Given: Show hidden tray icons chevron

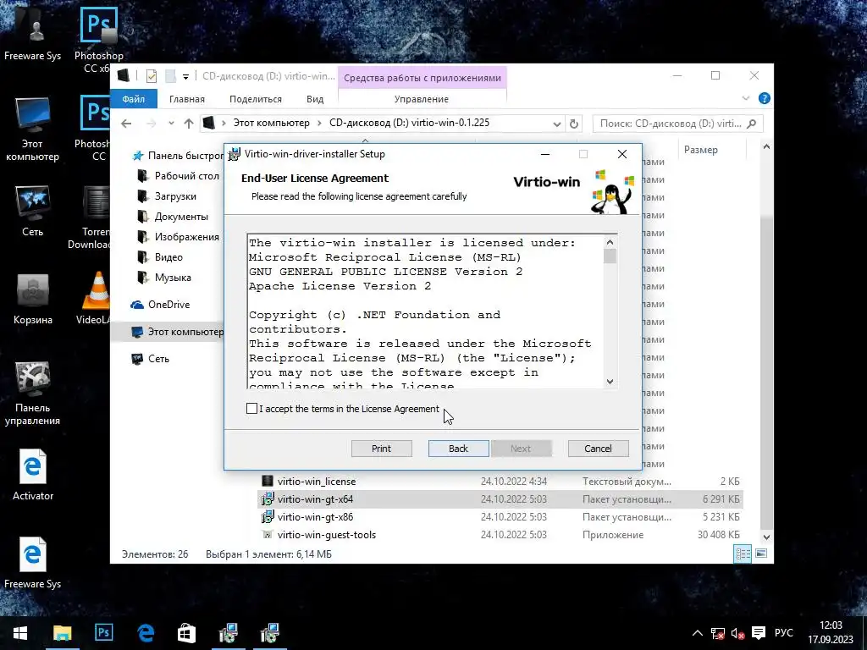Looking at the screenshot, I should (x=698, y=633).
